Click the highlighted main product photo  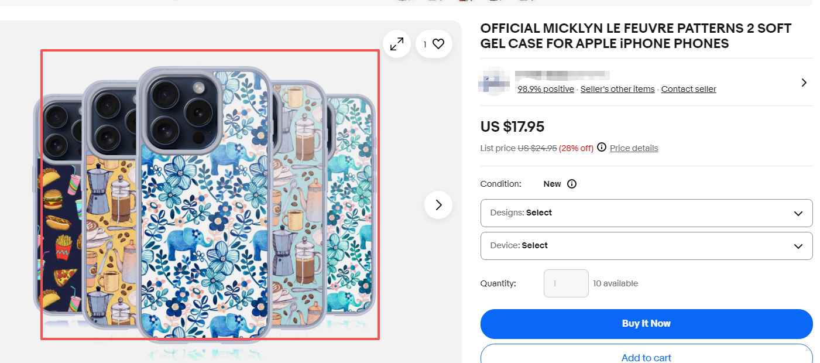click(x=211, y=196)
